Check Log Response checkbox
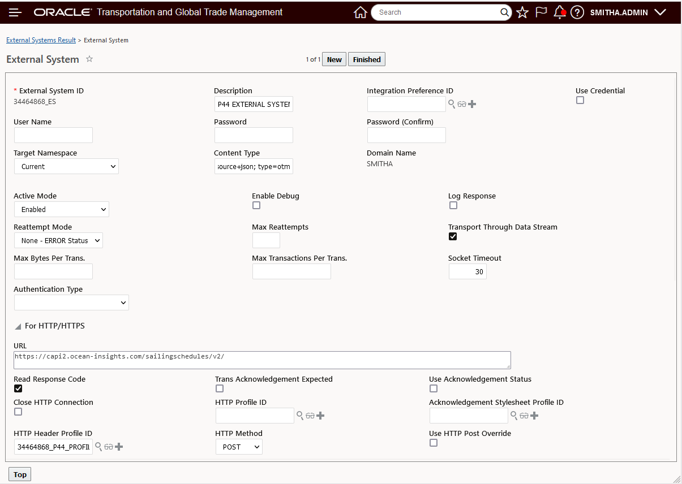682x484 pixels. [x=453, y=205]
